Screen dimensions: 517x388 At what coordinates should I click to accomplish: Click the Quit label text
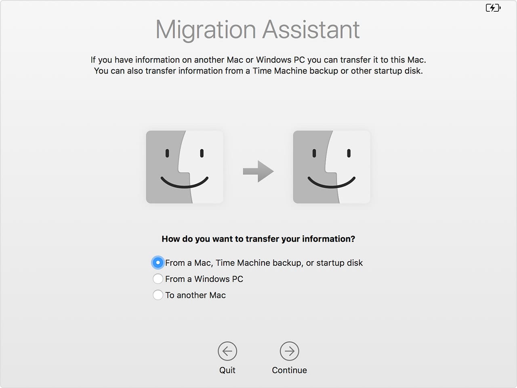click(x=227, y=370)
